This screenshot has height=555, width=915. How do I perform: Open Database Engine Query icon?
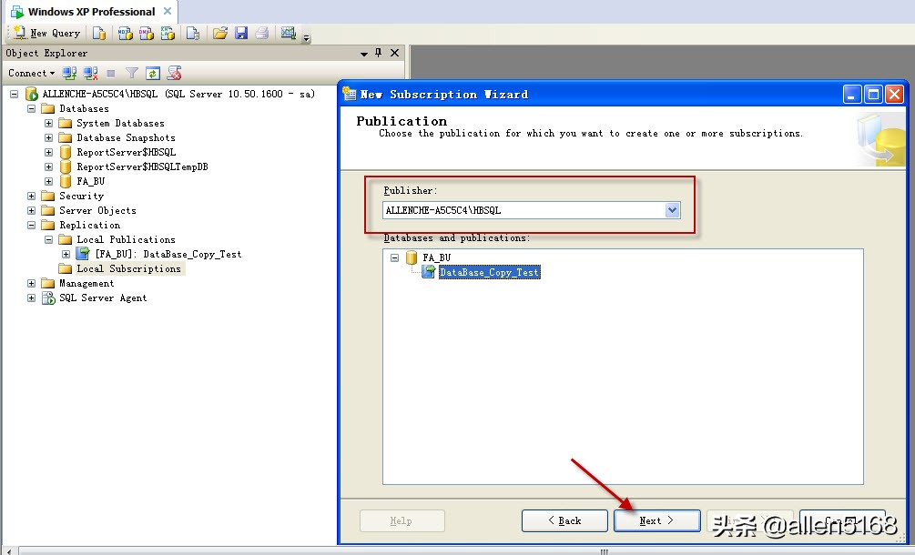click(99, 34)
